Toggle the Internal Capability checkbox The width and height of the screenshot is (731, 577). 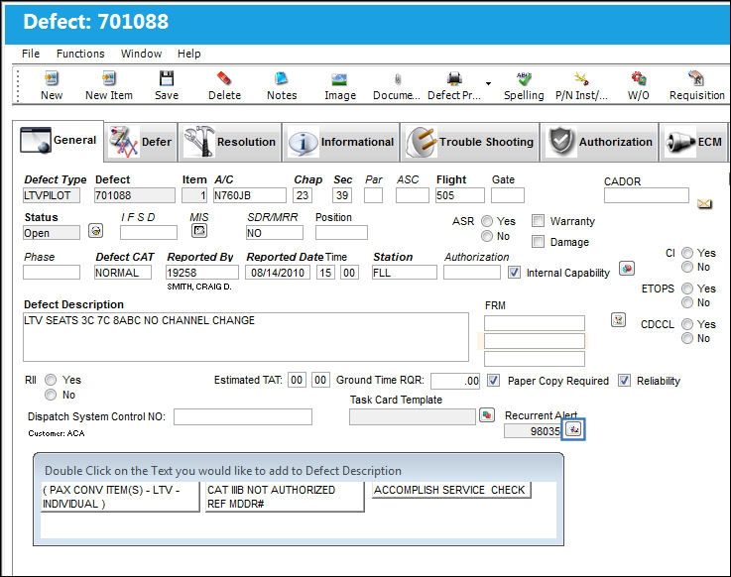514,273
